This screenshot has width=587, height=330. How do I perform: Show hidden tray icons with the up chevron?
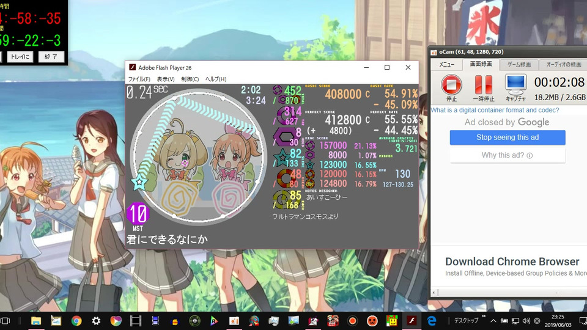[493, 321]
